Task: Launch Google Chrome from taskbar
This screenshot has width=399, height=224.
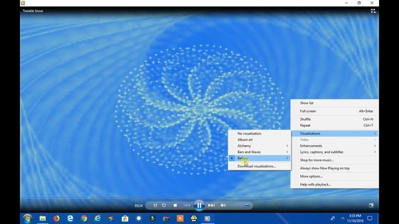Action: click(x=84, y=218)
